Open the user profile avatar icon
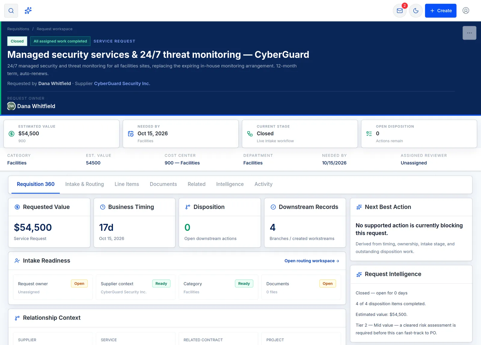This screenshot has height=345, width=481. 466,11
